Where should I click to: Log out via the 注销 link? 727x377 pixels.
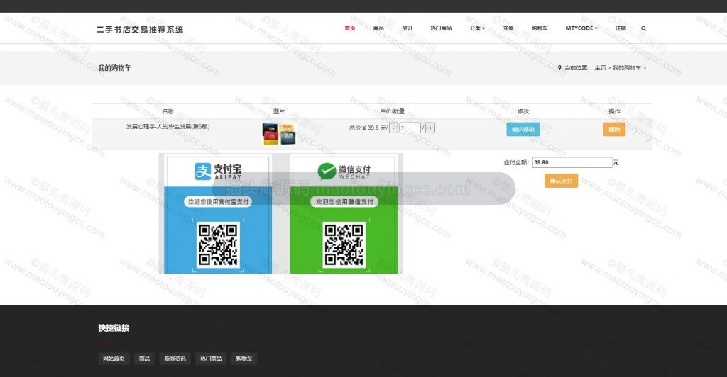pos(621,28)
